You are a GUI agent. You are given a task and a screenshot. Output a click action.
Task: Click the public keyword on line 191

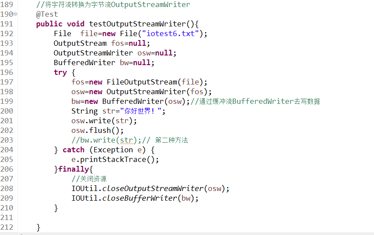(49, 24)
